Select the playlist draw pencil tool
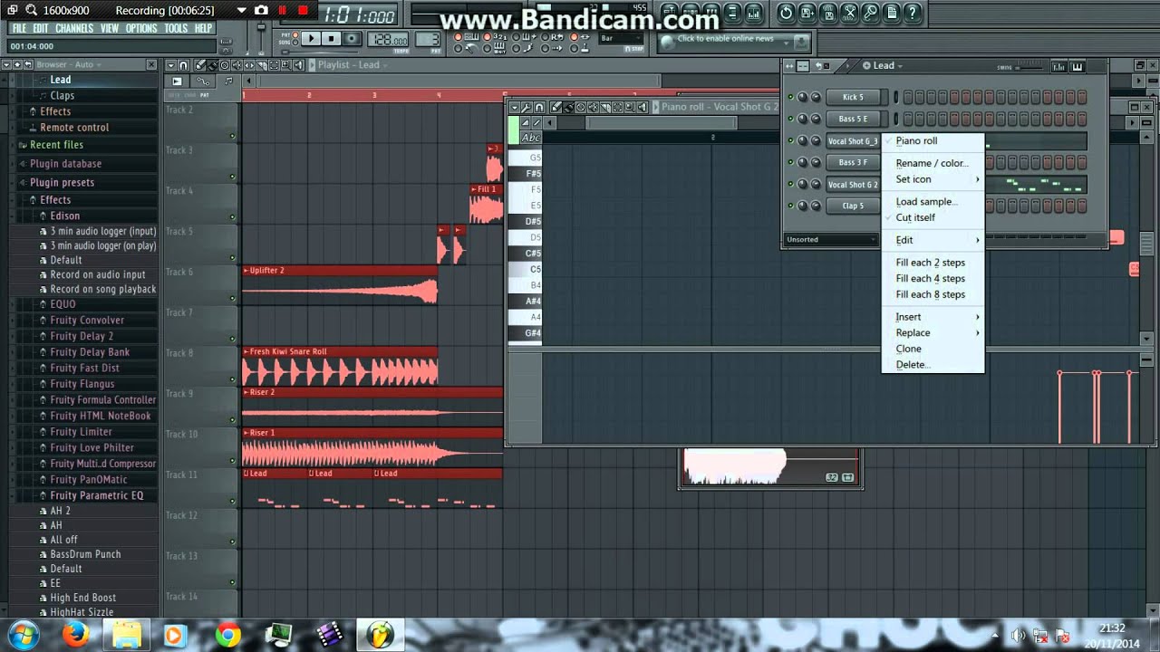 pos(200,65)
